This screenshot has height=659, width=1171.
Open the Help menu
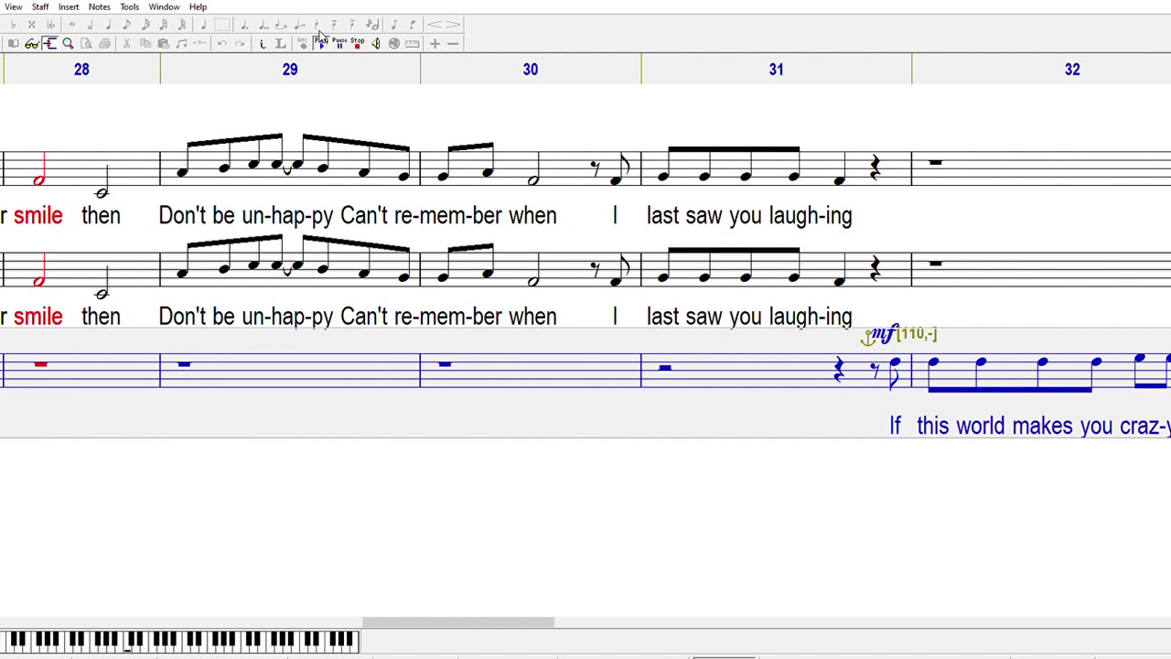[x=198, y=6]
